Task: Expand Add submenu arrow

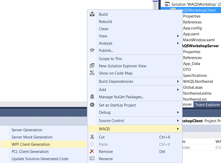Action: [178, 90]
